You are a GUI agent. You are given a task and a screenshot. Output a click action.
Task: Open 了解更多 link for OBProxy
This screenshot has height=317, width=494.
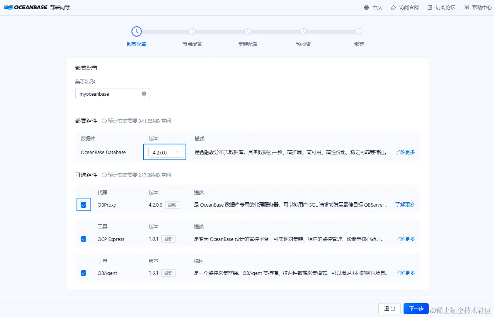[405, 205]
